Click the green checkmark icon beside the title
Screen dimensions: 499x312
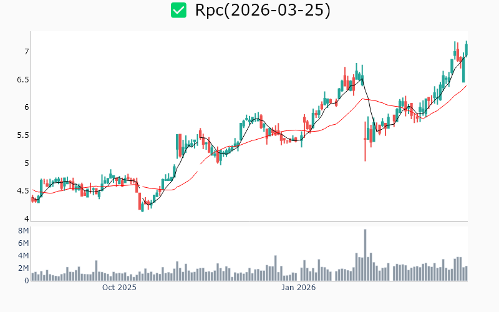tap(179, 11)
